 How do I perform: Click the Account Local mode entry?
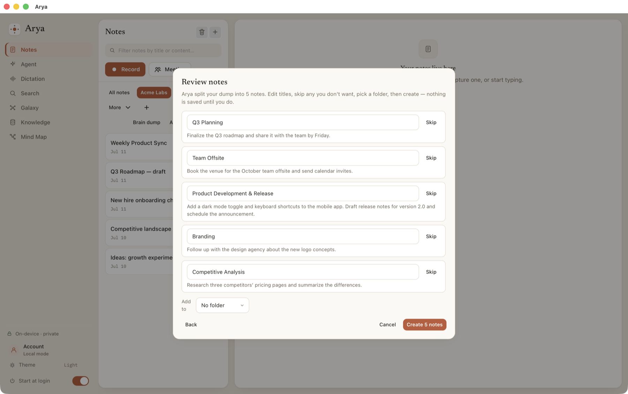(x=36, y=350)
